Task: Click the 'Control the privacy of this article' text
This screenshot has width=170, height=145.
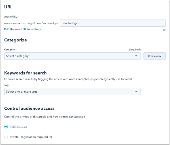Action: [45, 117]
